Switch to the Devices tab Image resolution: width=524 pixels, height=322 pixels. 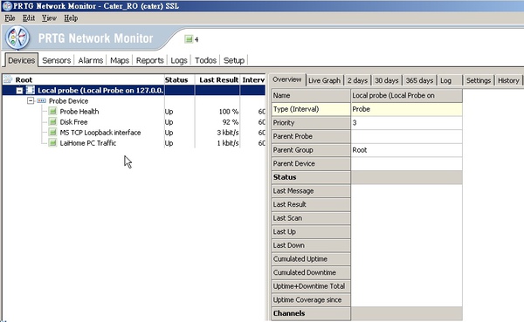[21, 60]
